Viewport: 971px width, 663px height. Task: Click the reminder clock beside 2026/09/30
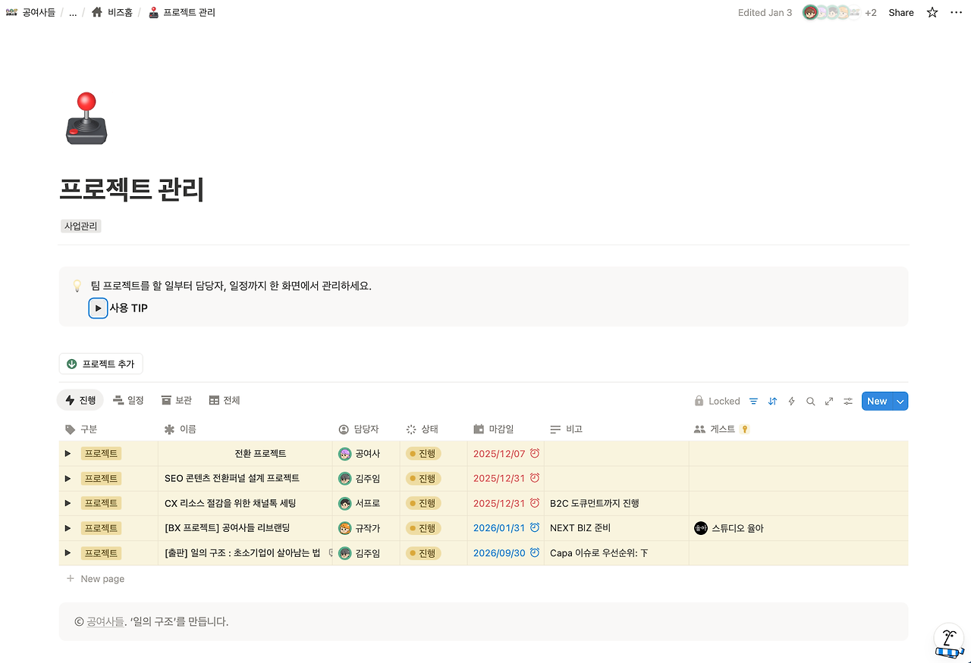[x=535, y=552]
